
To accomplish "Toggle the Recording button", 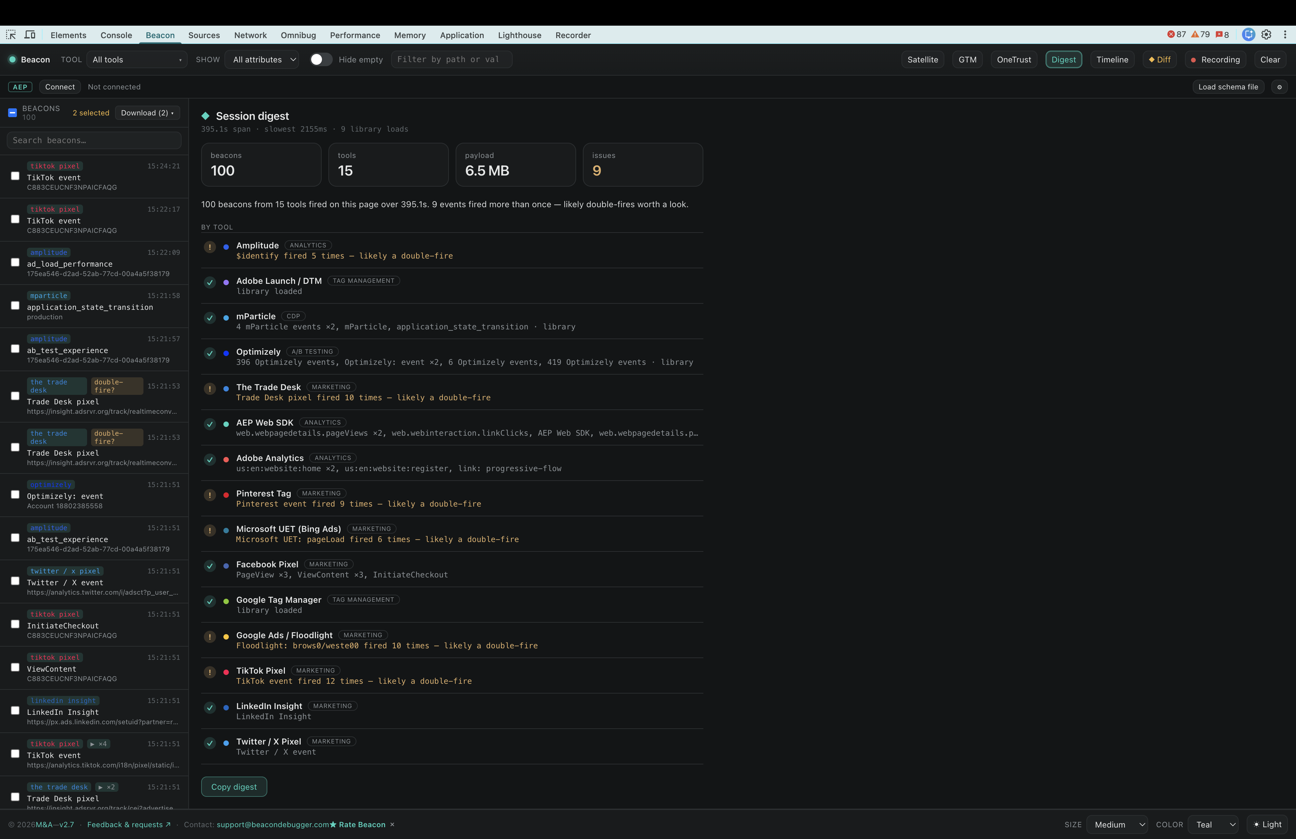I will tap(1215, 60).
